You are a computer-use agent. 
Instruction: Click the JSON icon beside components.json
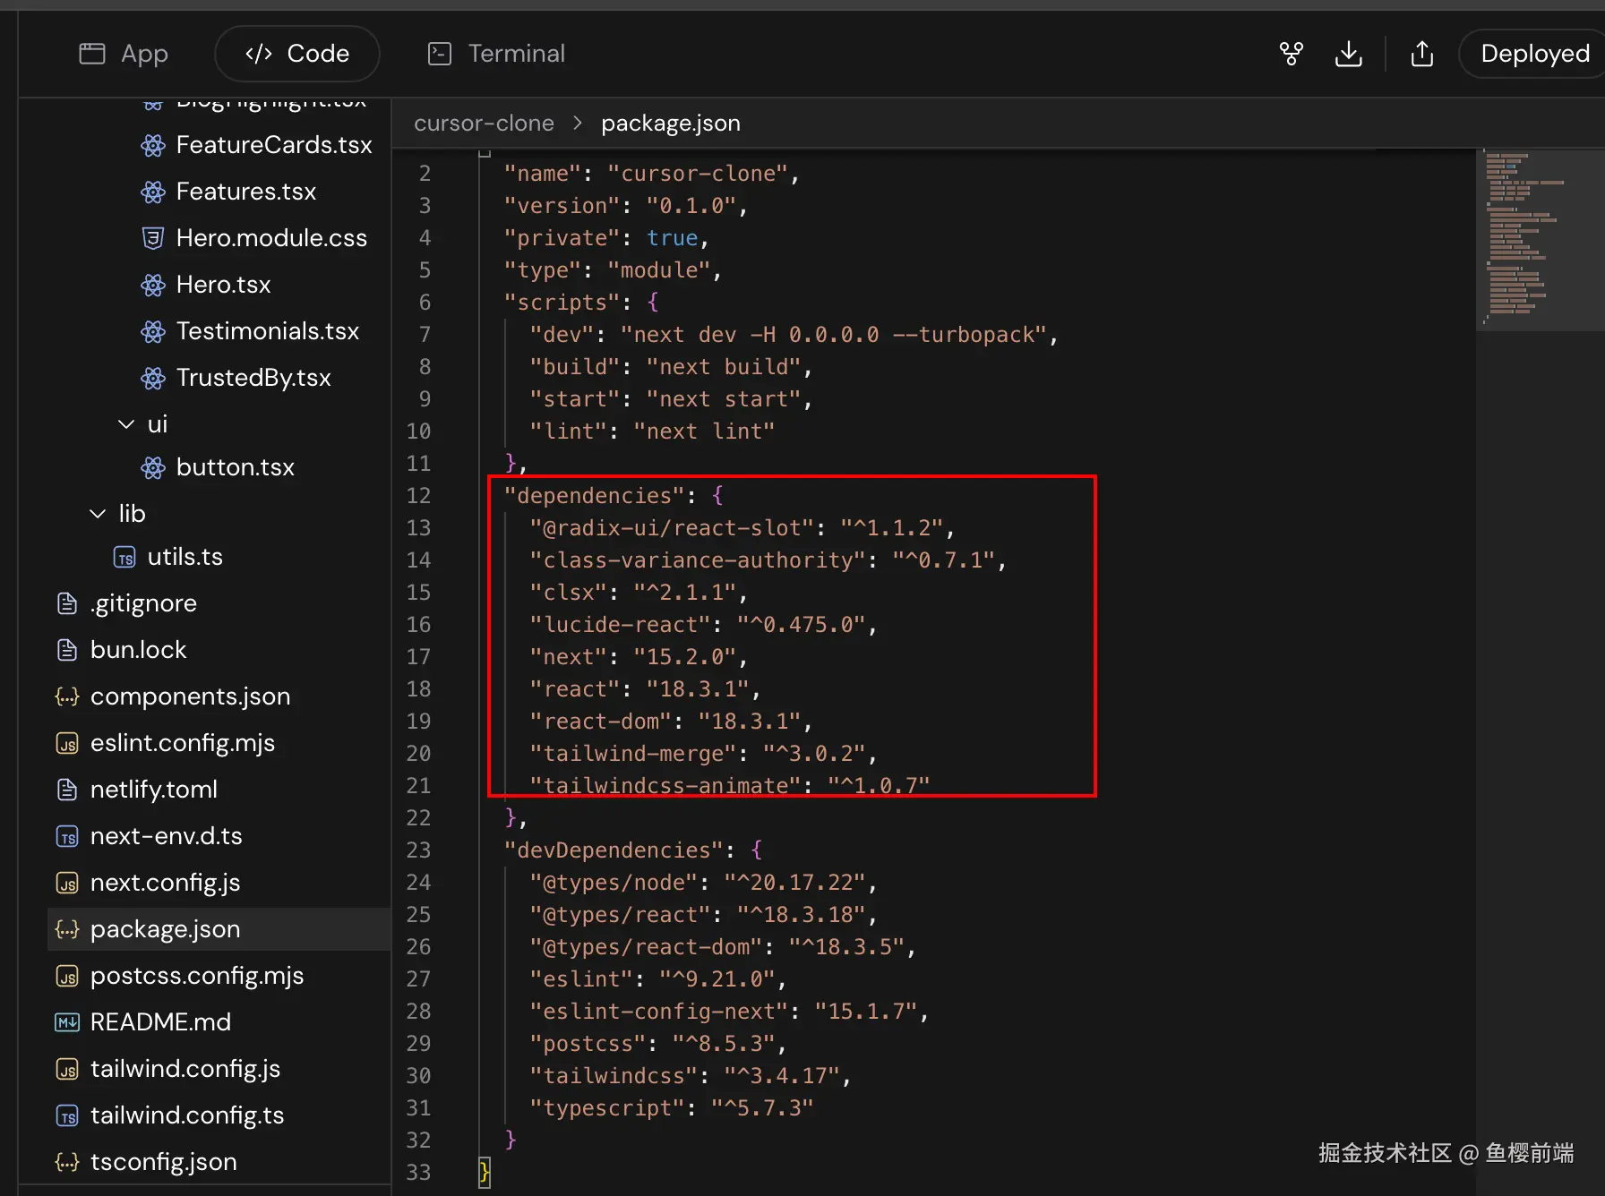pyautogui.click(x=67, y=696)
